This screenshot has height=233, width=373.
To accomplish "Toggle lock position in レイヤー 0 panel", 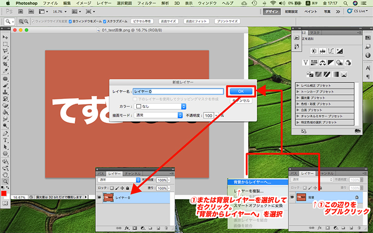I will (122, 188).
